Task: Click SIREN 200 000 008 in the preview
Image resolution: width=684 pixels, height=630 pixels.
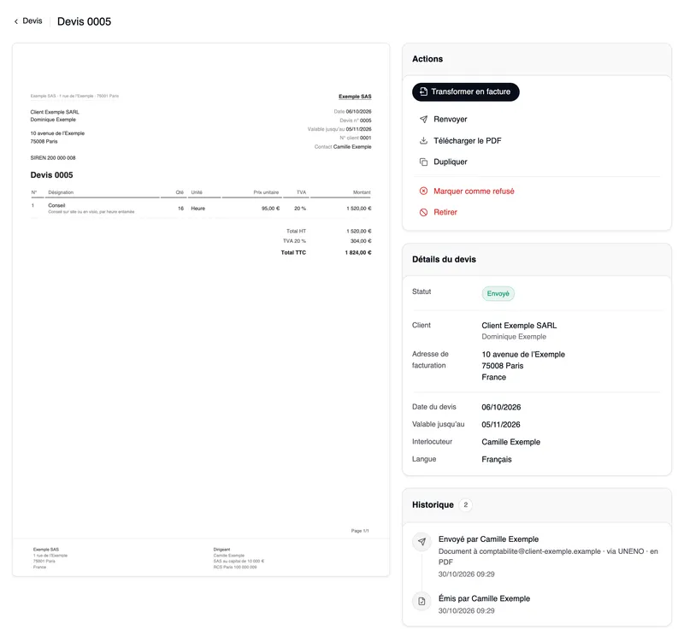Action: tap(53, 158)
